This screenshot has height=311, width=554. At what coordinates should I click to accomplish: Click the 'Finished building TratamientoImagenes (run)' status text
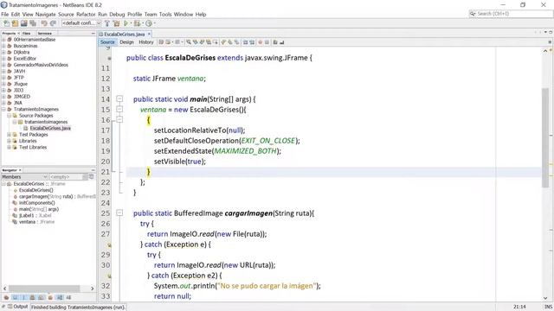[78, 308]
